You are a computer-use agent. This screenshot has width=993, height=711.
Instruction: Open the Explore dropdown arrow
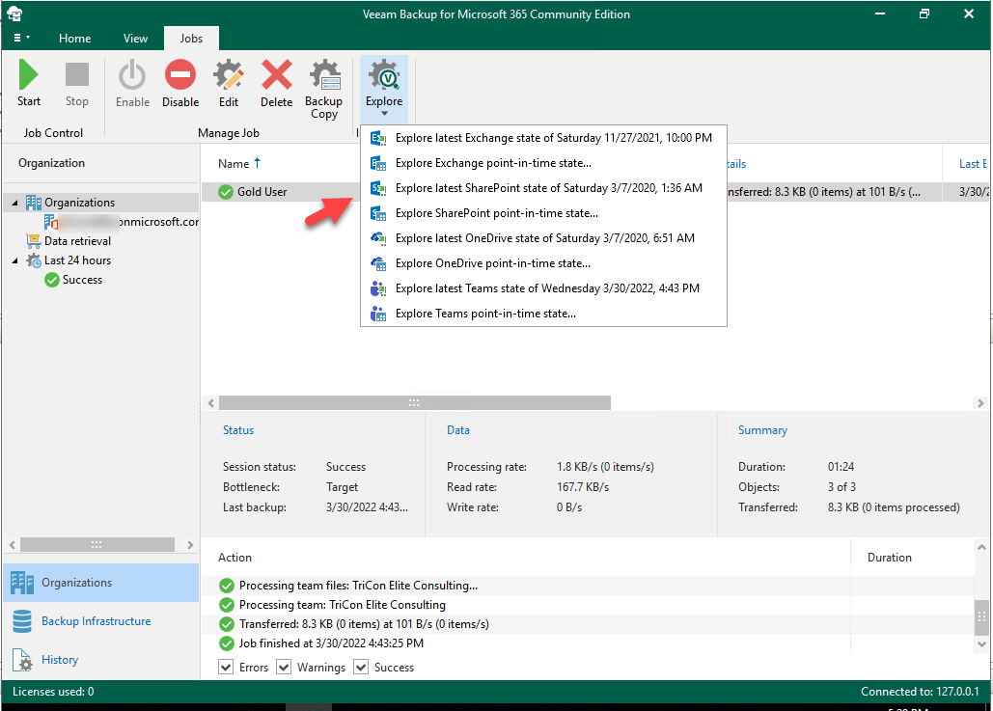[x=384, y=114]
